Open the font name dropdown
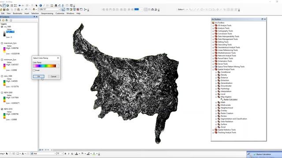The height and width of the screenshot is (158, 282). pos(55,154)
